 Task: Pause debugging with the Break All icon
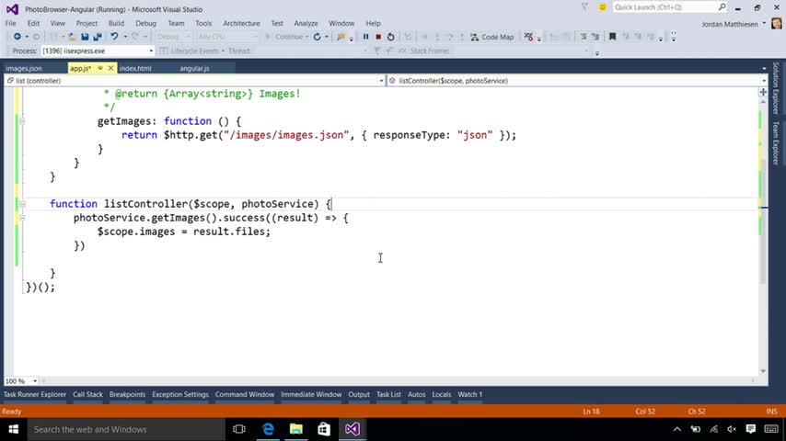coord(365,37)
